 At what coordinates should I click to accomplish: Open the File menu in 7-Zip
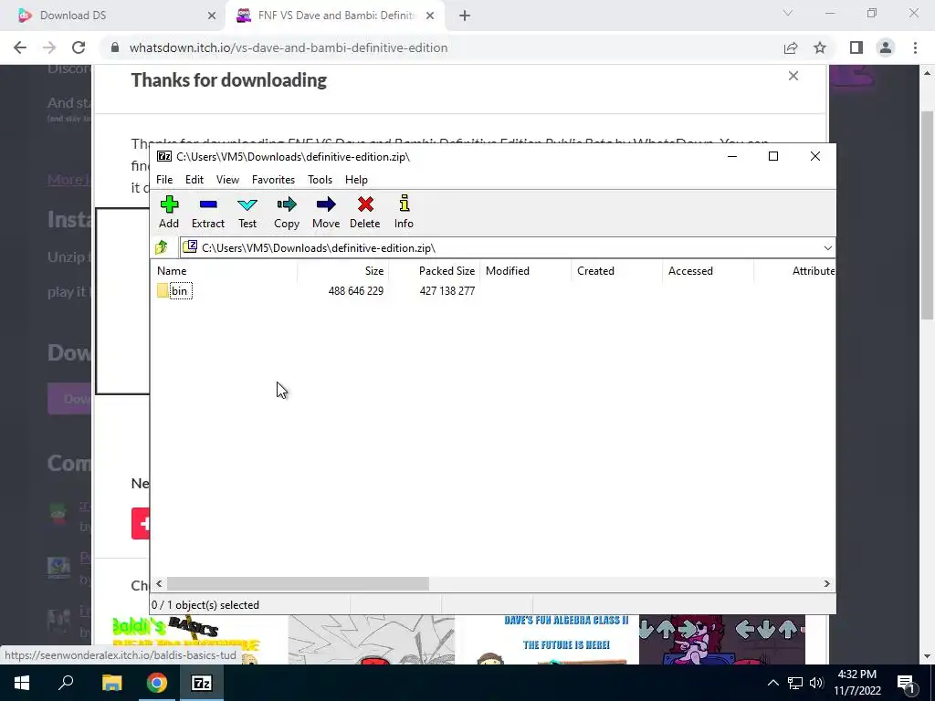[164, 180]
